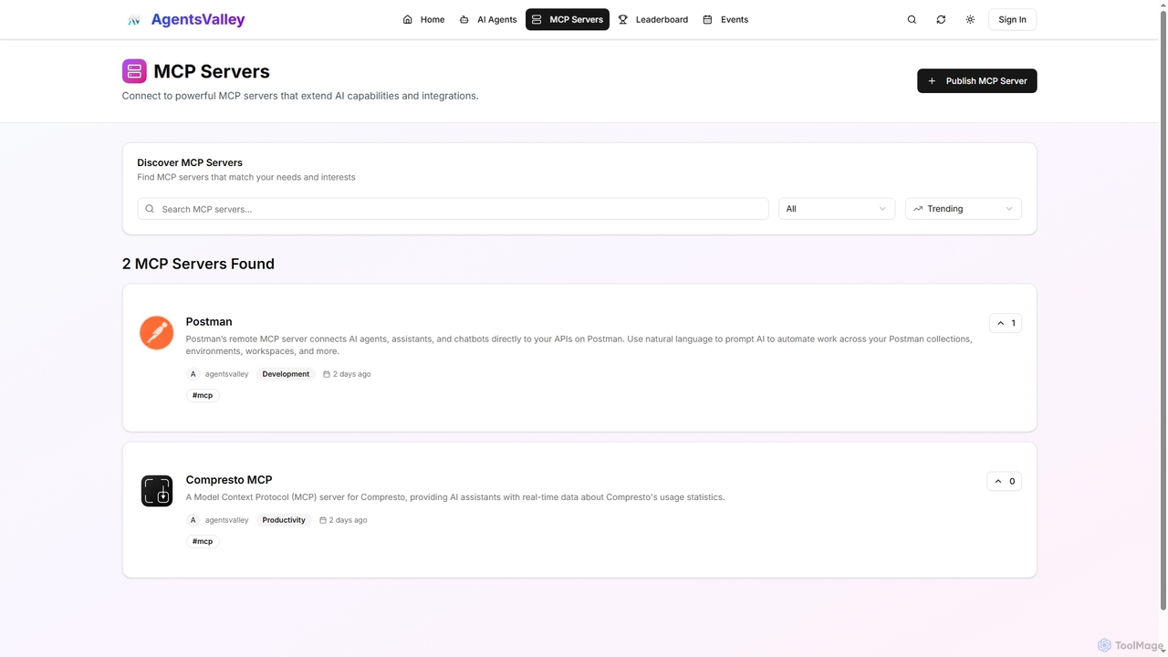Click '2 days ago' on Postman card

pyautogui.click(x=352, y=374)
